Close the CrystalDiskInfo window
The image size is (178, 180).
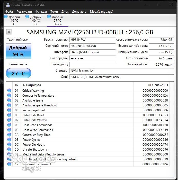[x=171, y=5]
